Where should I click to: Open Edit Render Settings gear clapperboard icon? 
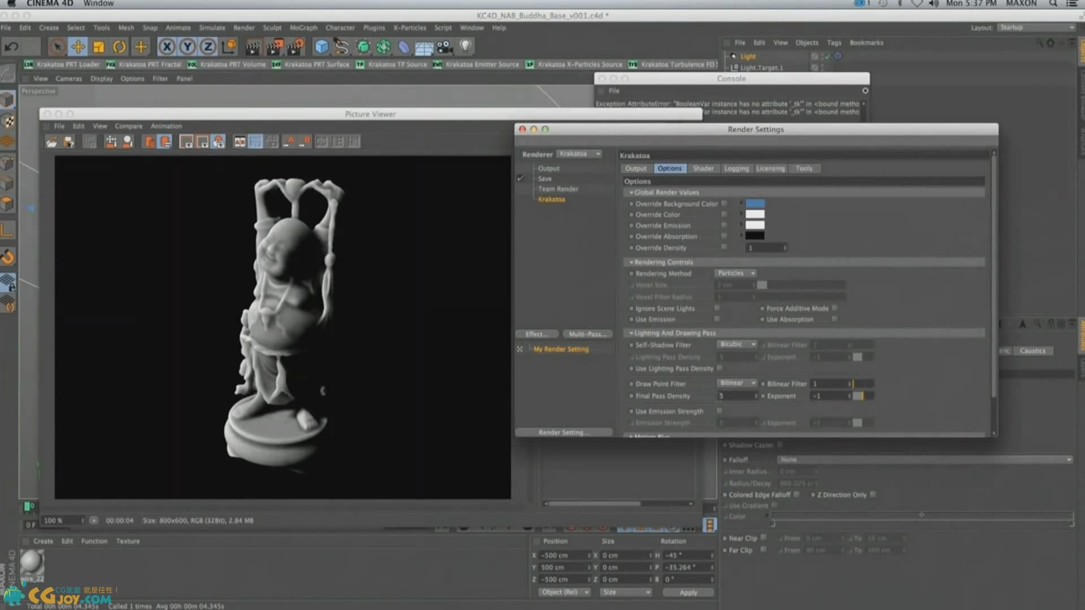pos(296,47)
